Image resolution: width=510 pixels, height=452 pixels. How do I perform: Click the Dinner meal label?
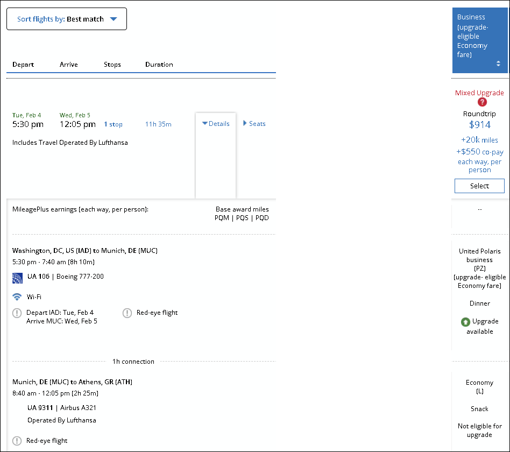[480, 303]
